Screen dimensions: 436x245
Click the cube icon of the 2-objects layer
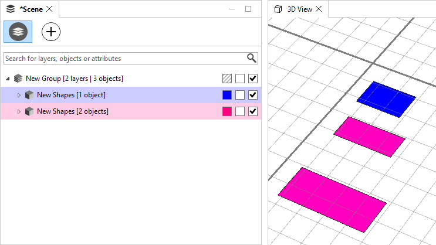click(29, 111)
